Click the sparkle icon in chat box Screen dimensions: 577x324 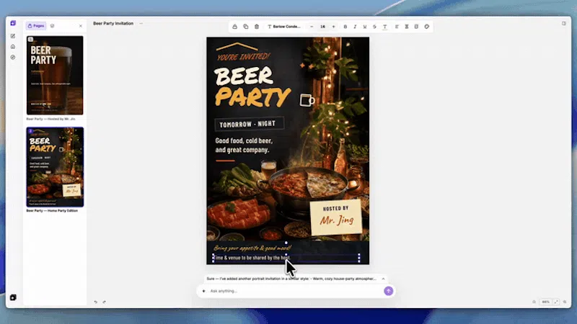(x=203, y=291)
